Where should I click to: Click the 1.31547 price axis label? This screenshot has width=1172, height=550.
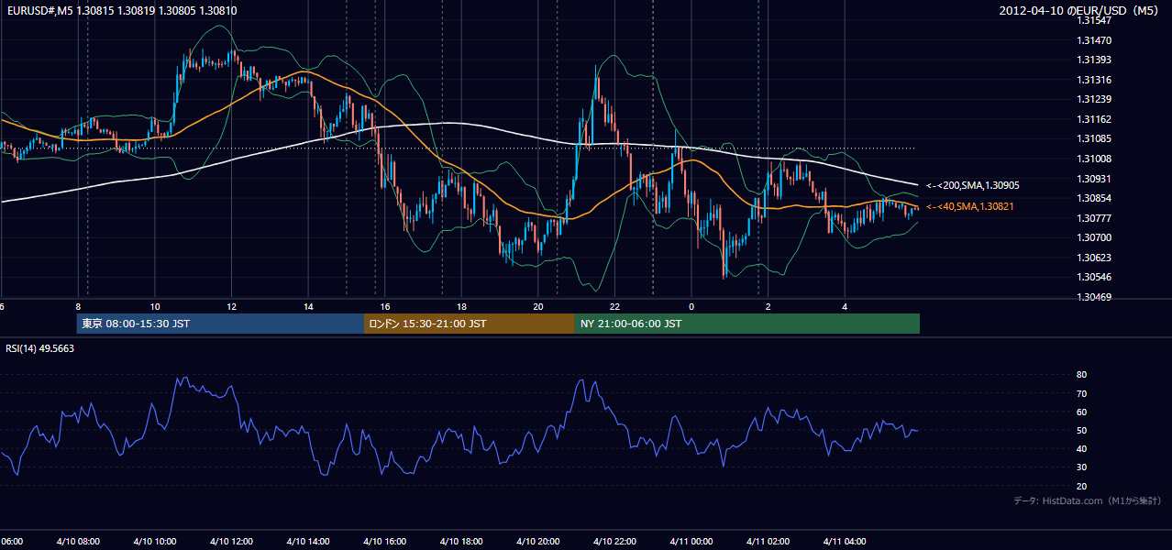(x=1093, y=20)
